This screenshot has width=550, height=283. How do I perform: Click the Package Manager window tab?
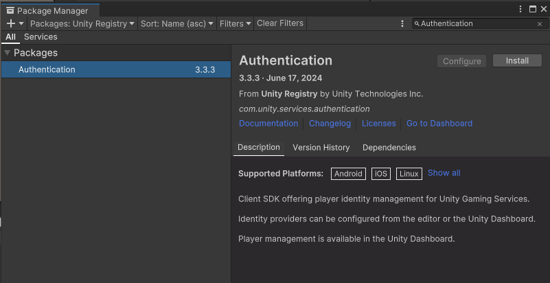point(50,10)
